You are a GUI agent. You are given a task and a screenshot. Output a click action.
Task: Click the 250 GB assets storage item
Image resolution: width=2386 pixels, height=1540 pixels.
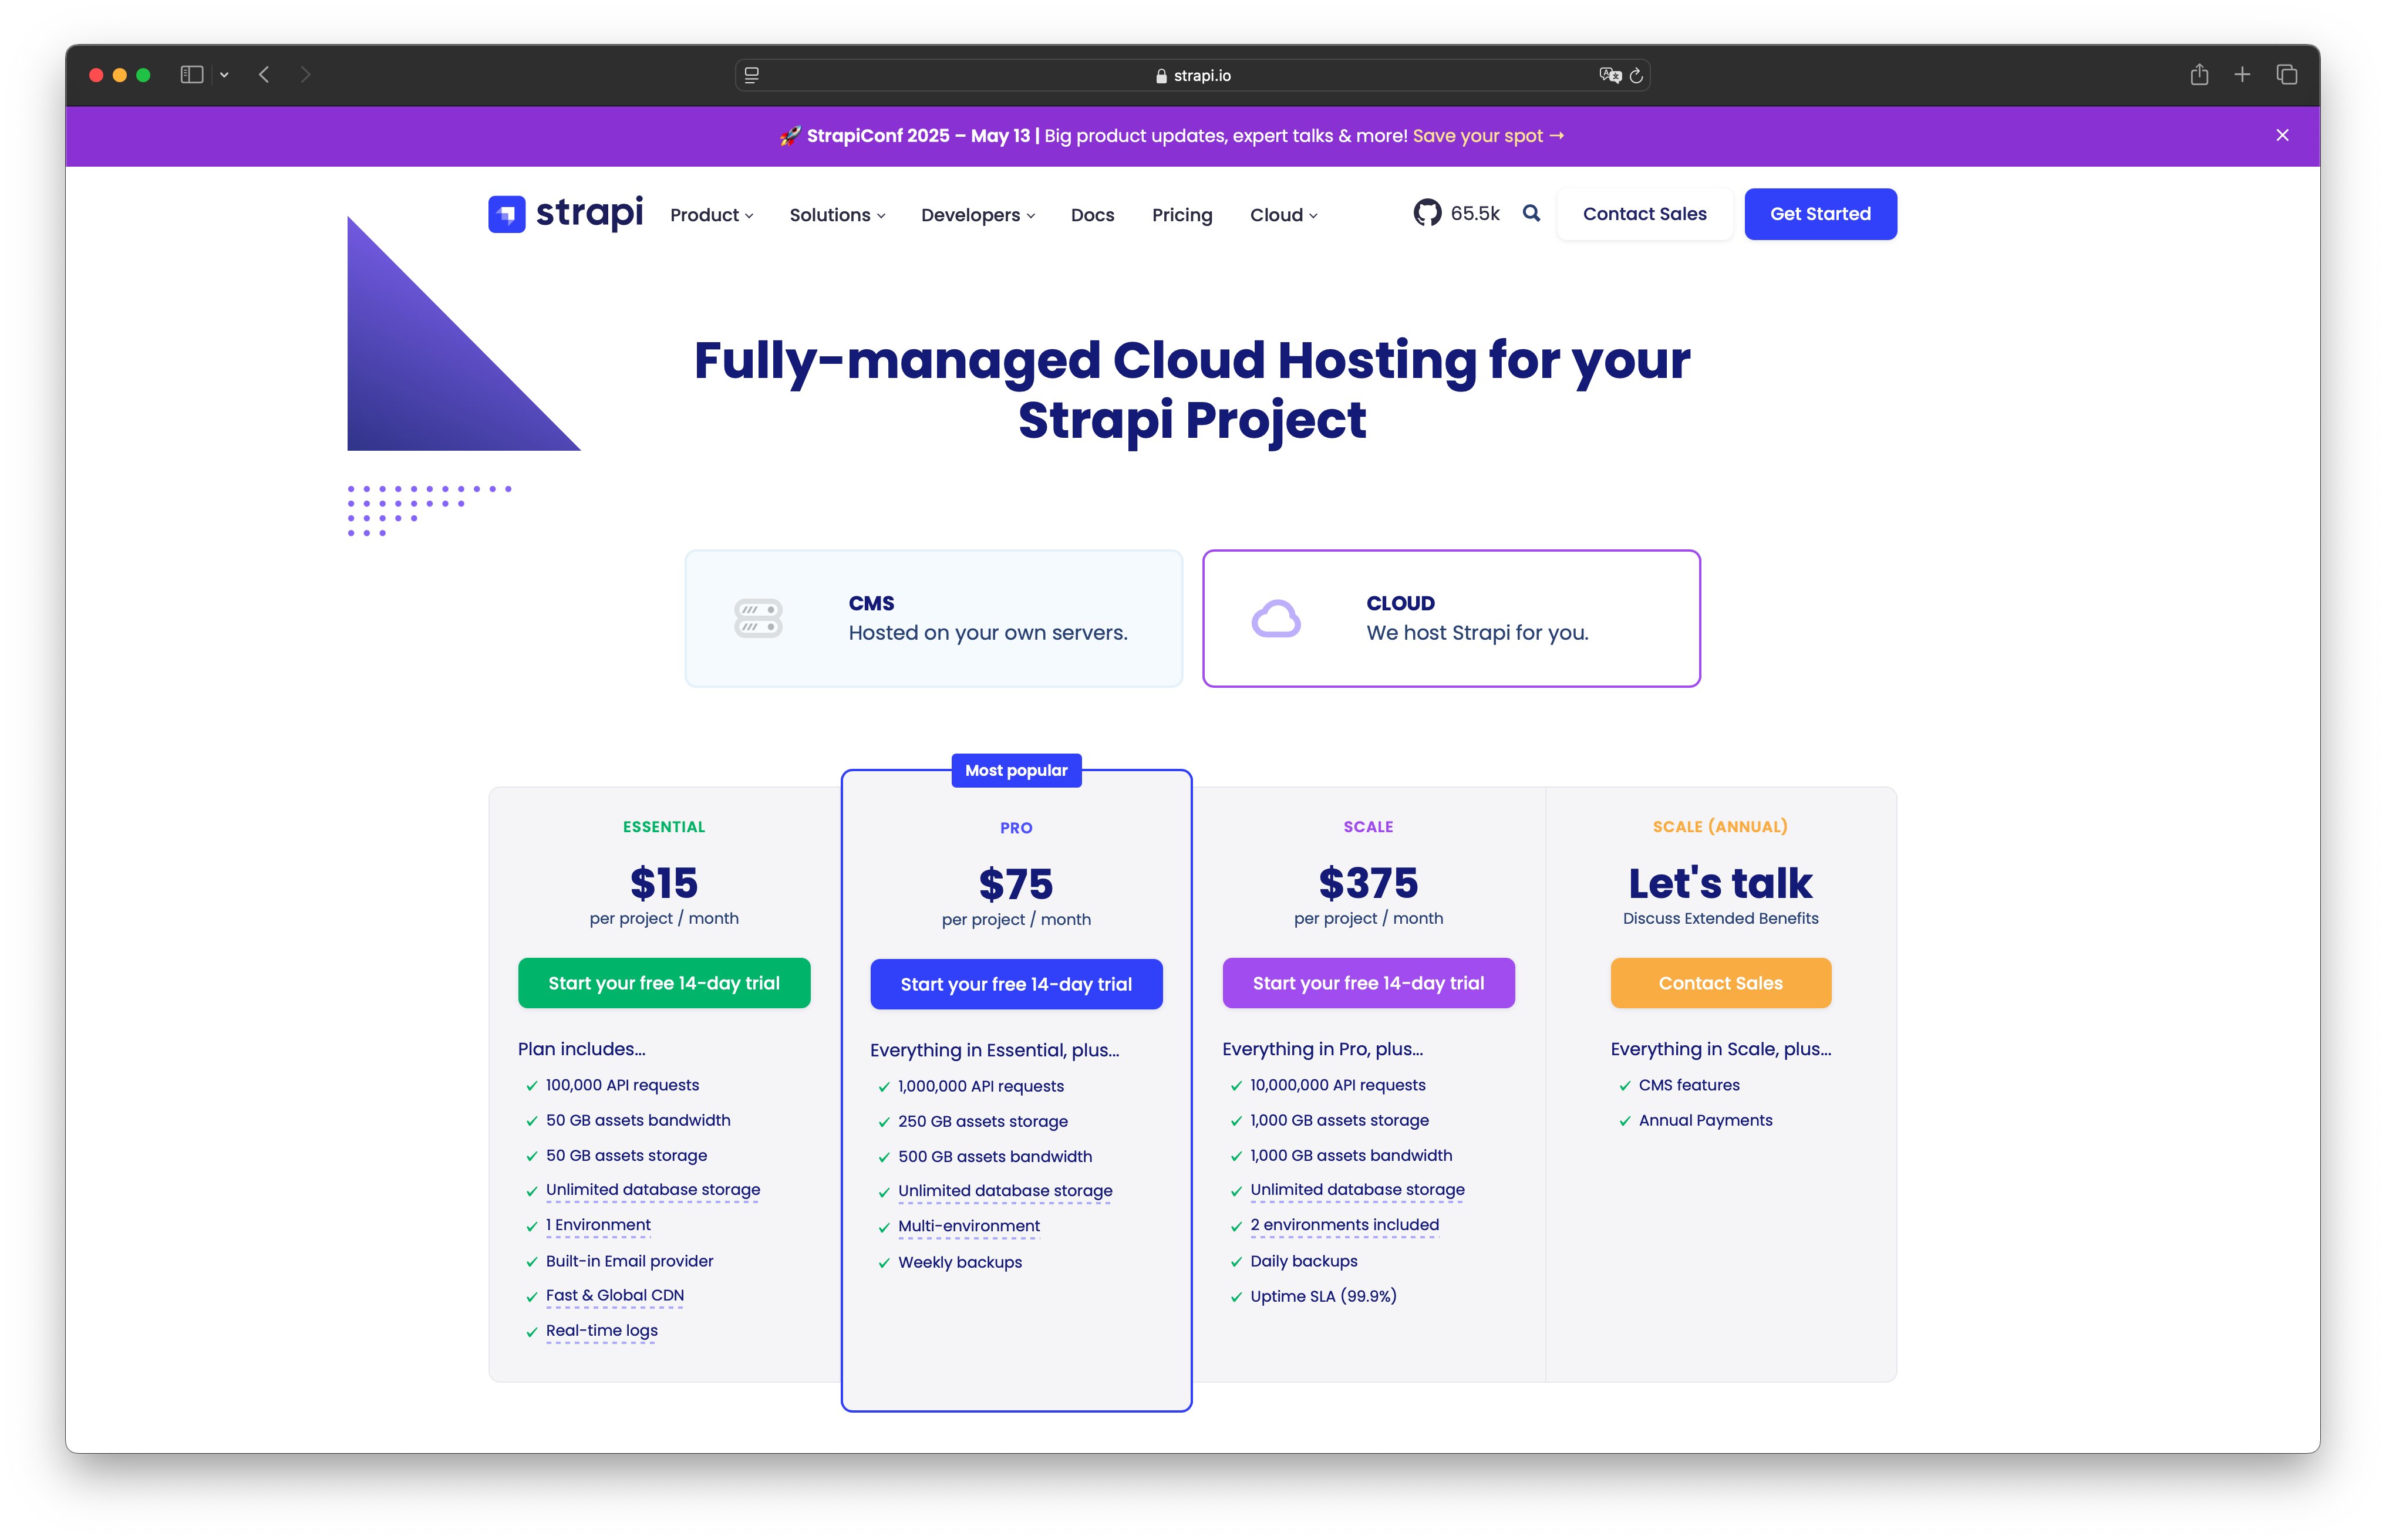click(x=983, y=1121)
